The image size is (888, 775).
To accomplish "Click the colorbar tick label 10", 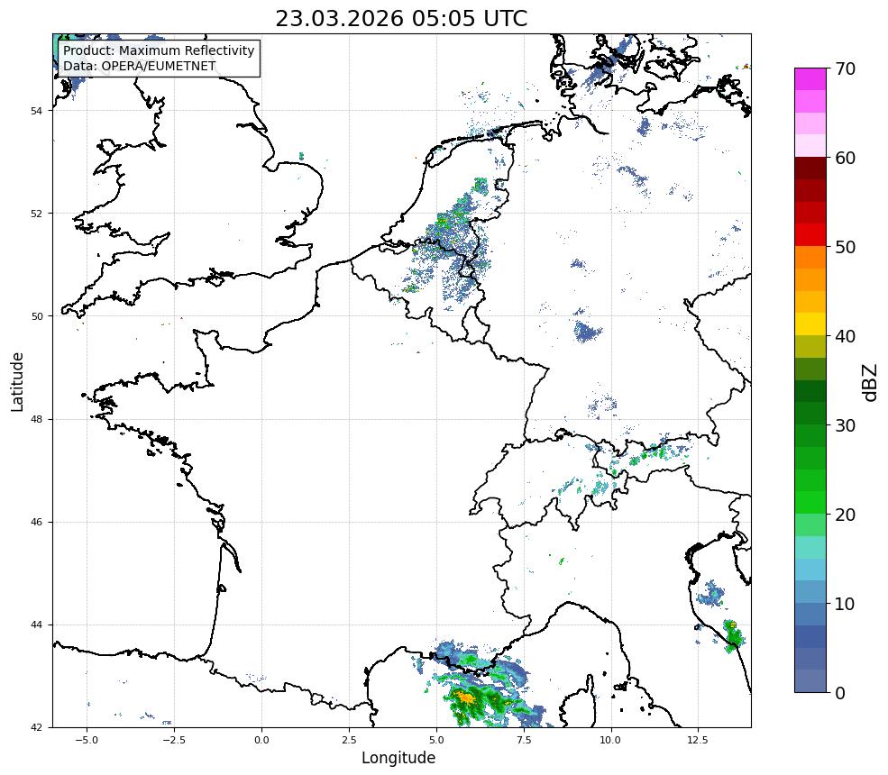I will (845, 604).
